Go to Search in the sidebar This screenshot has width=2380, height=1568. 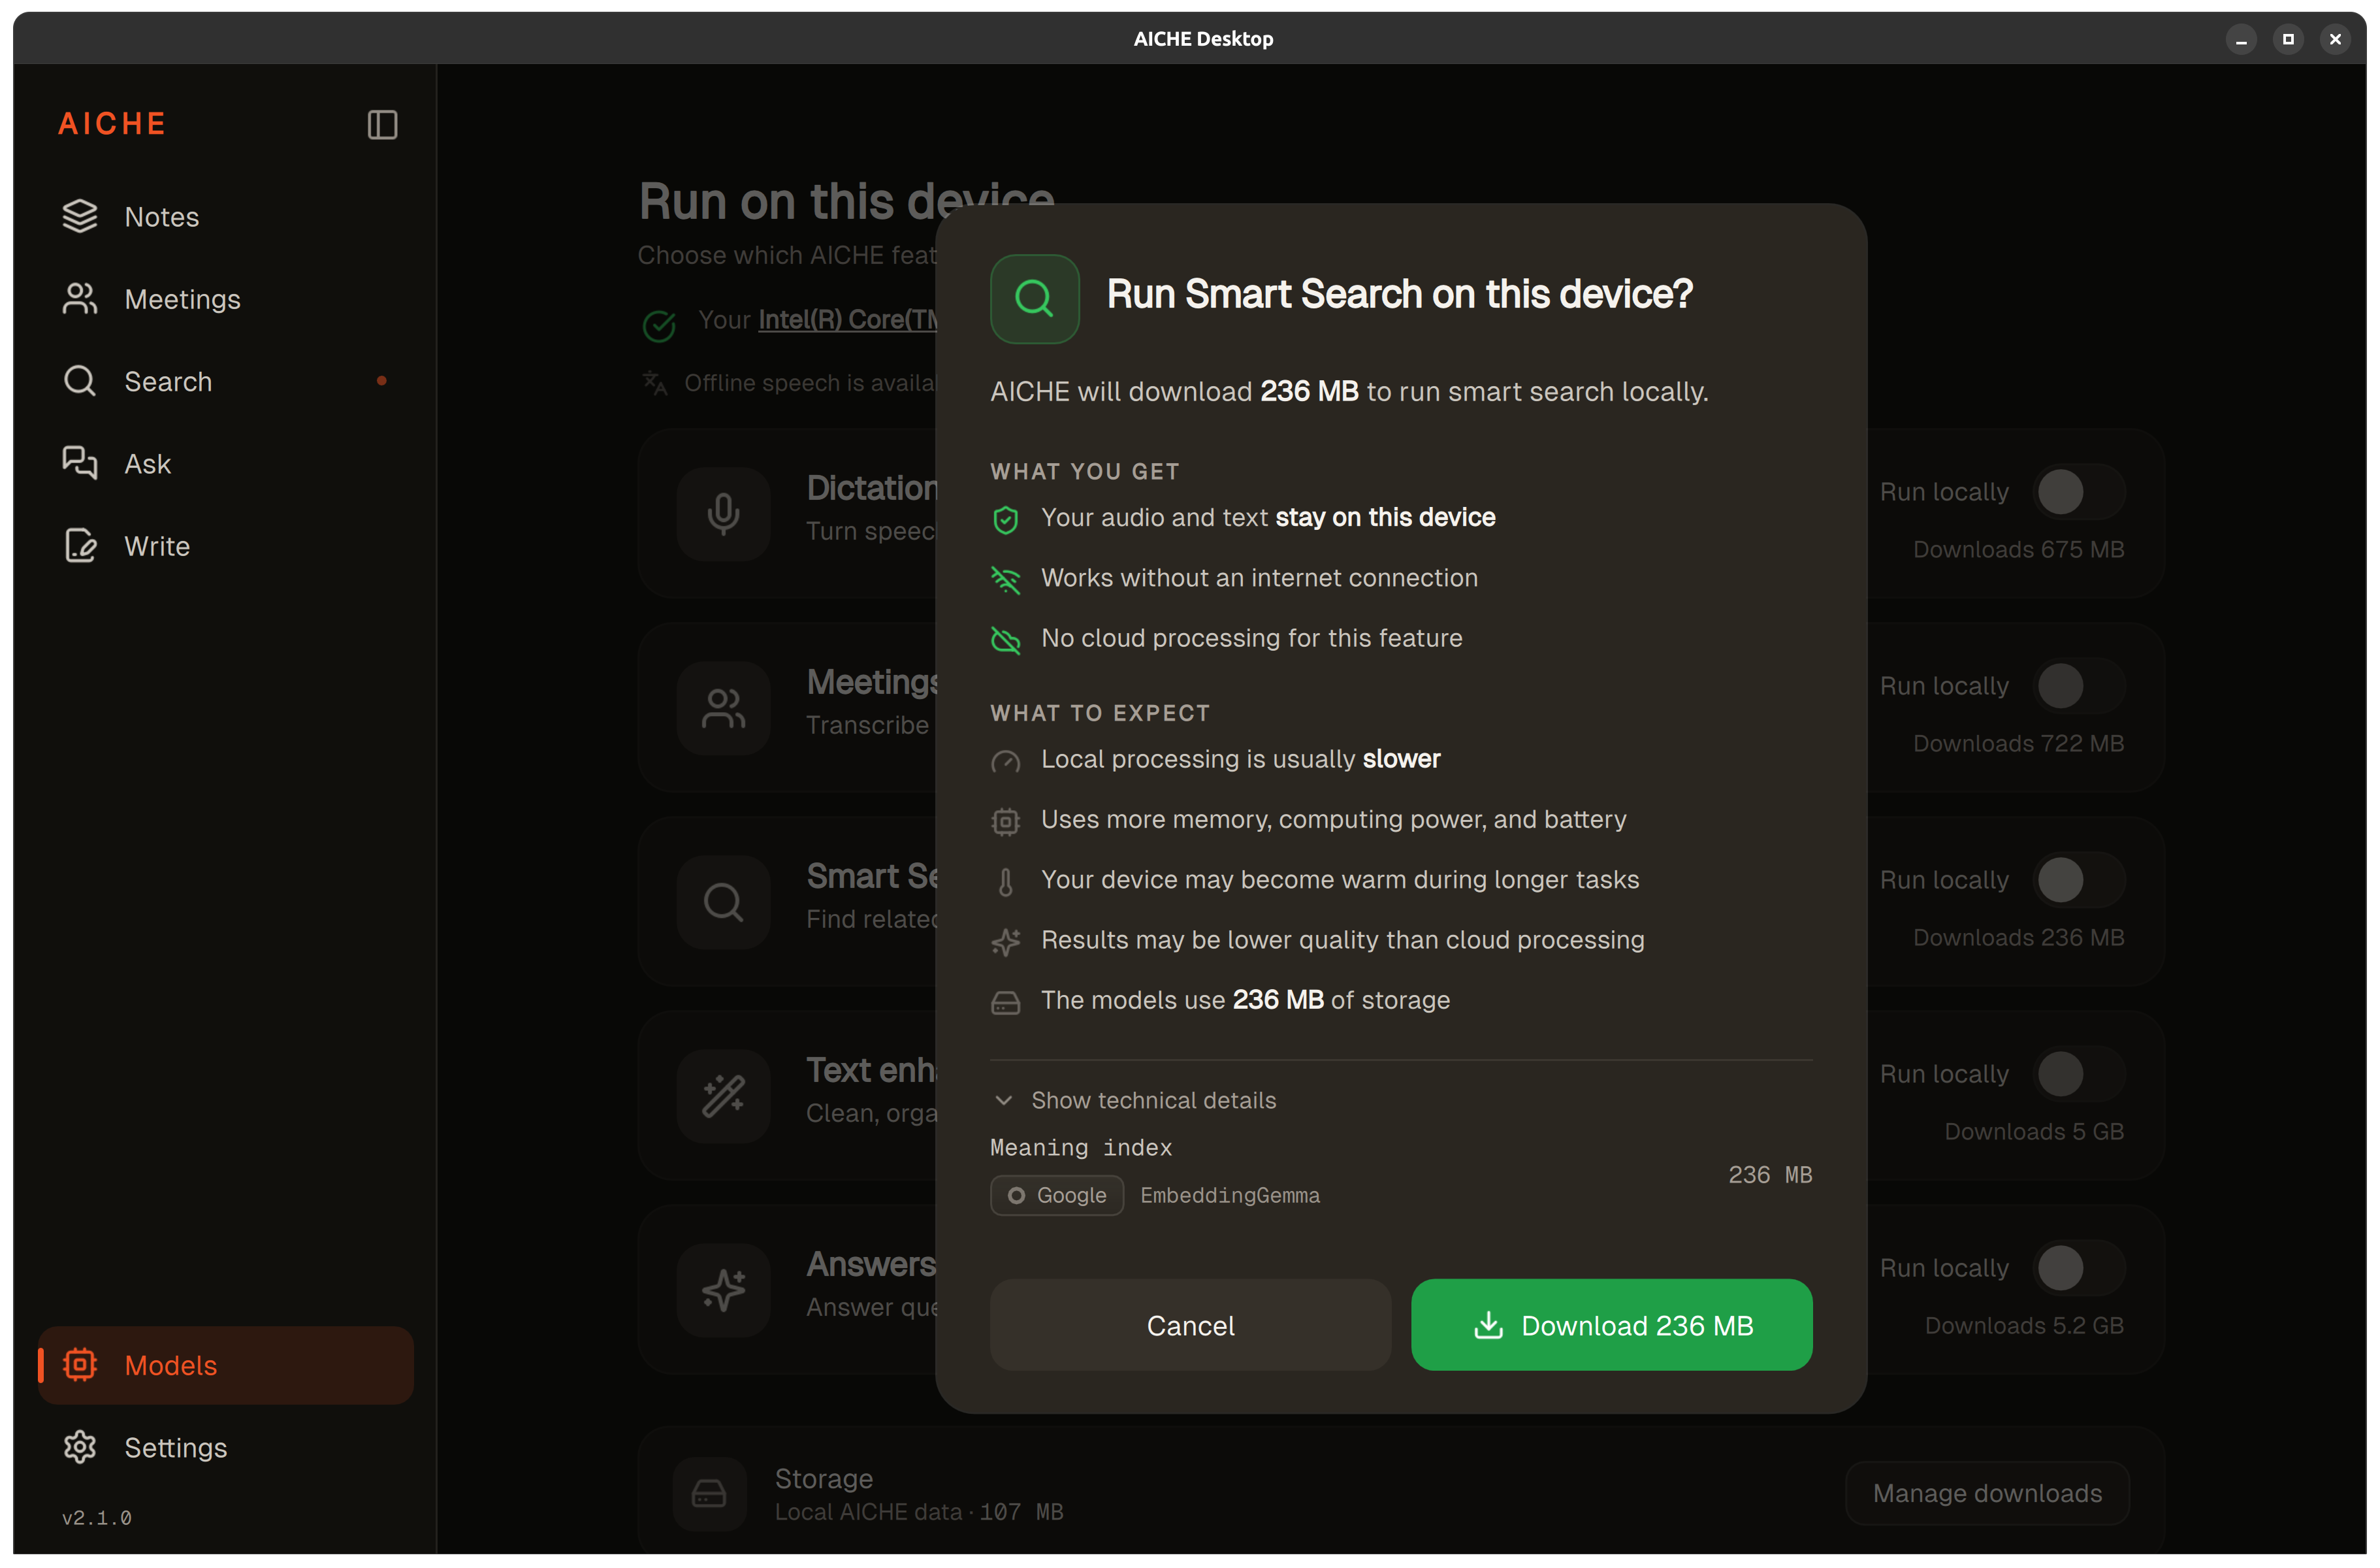tap(226, 381)
